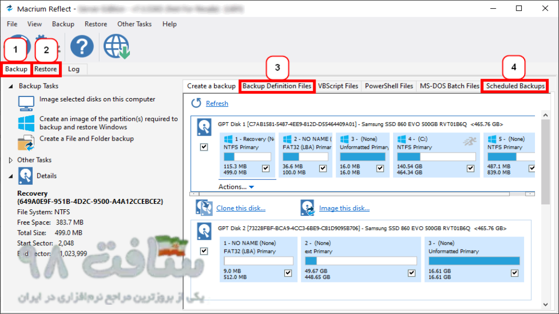Click the Recovery partition usage bar
The height and width of the screenshot is (314, 559).
(247, 156)
